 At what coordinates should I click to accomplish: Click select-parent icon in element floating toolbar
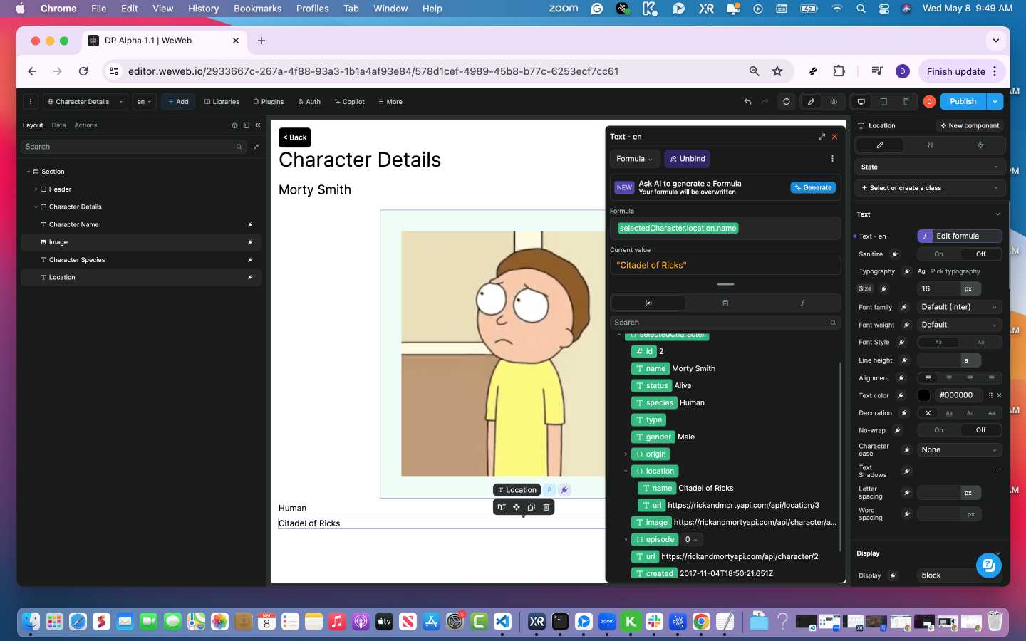[502, 507]
